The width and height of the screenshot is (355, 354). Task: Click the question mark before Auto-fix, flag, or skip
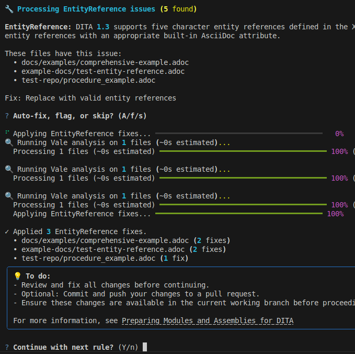(x=7, y=116)
